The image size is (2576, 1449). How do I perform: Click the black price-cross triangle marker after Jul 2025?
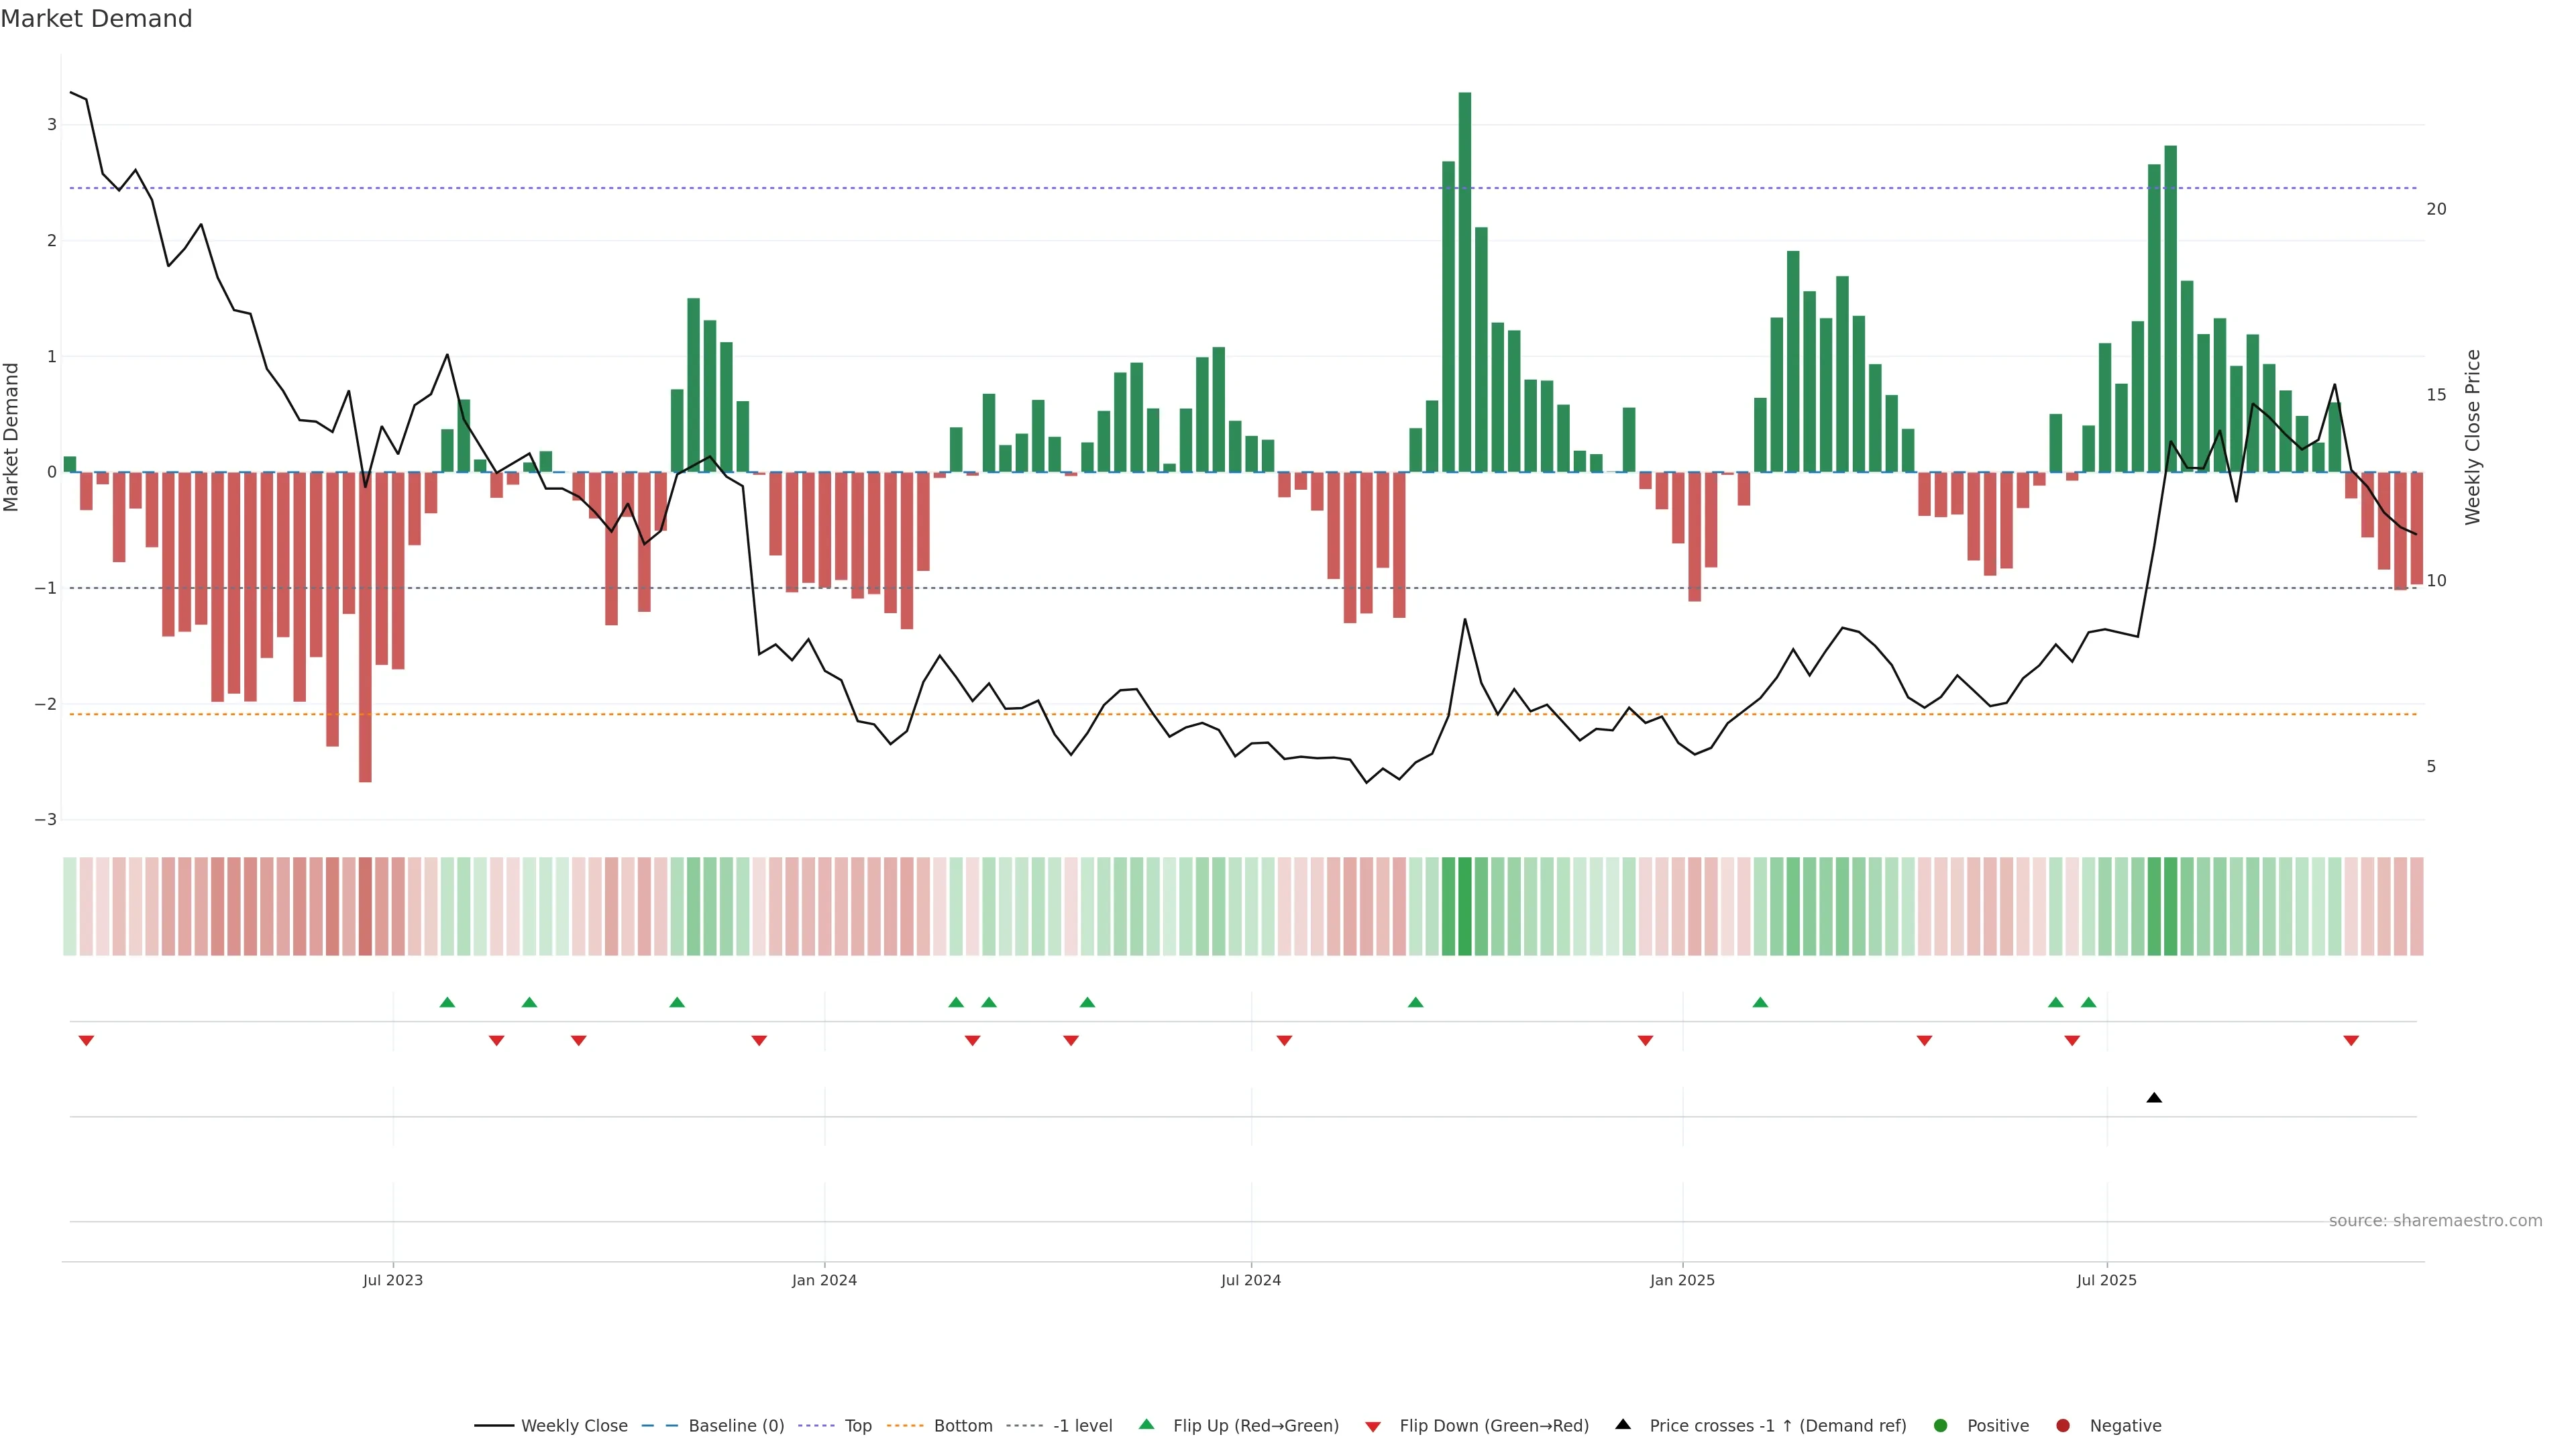pyautogui.click(x=2154, y=1098)
